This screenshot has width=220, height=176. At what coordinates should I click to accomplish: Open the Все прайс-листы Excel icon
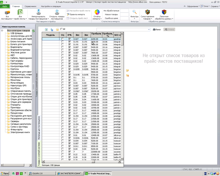[x=20, y=12]
